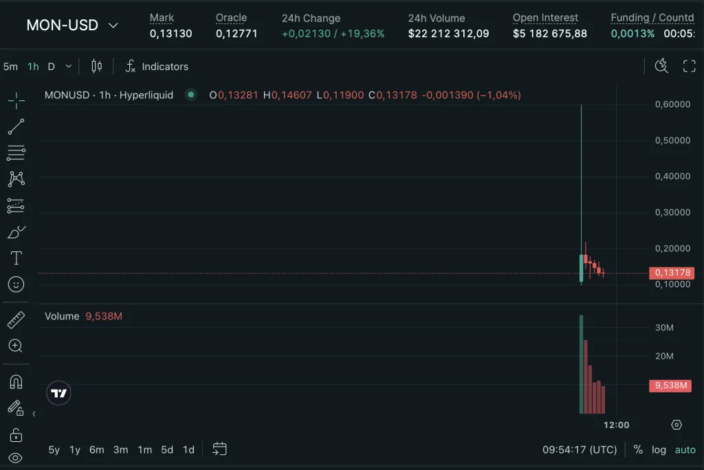704x470 pixels.
Task: Click the Funding / Countdown label
Action: click(652, 17)
